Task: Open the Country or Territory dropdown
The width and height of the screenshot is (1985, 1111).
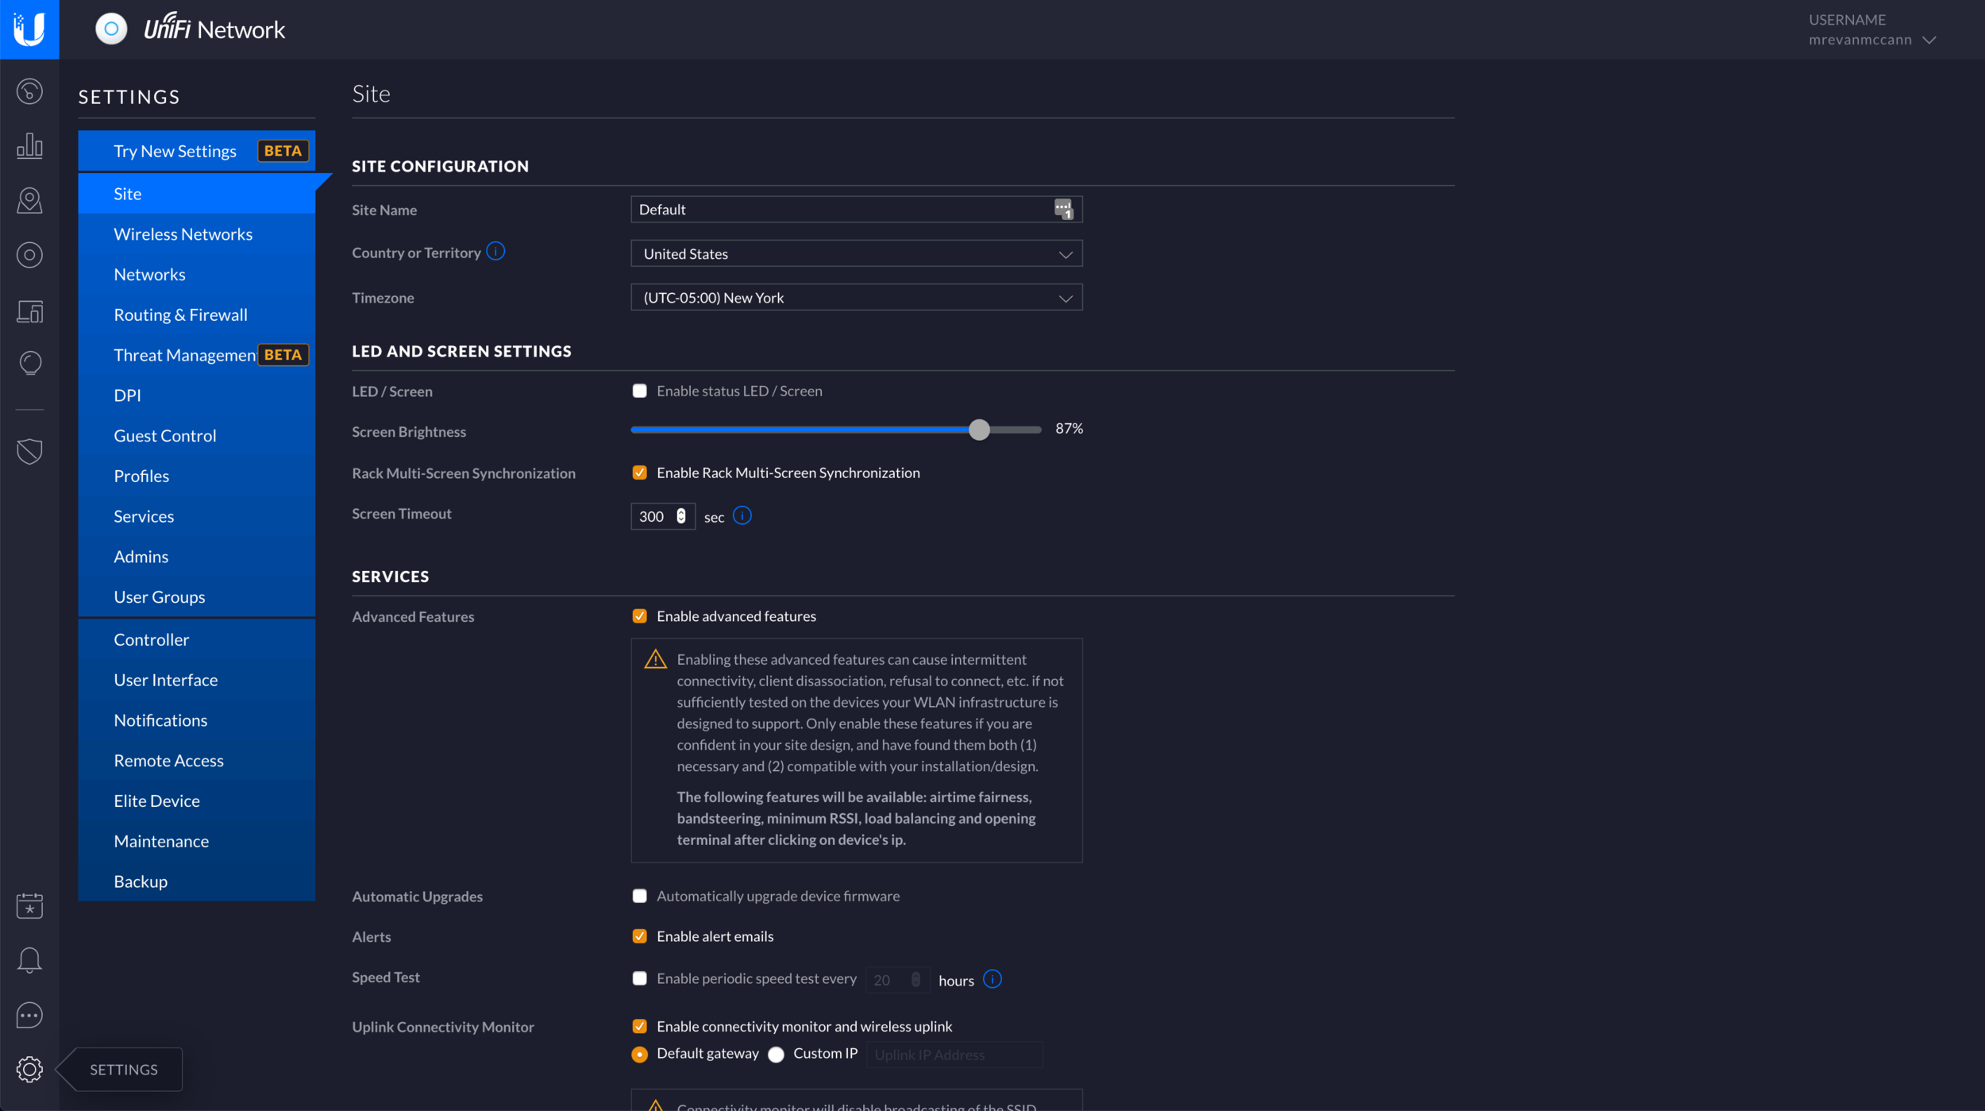Action: pyautogui.click(x=856, y=253)
